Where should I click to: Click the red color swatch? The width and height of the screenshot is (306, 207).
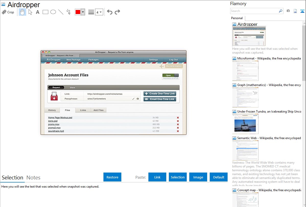(x=78, y=12)
